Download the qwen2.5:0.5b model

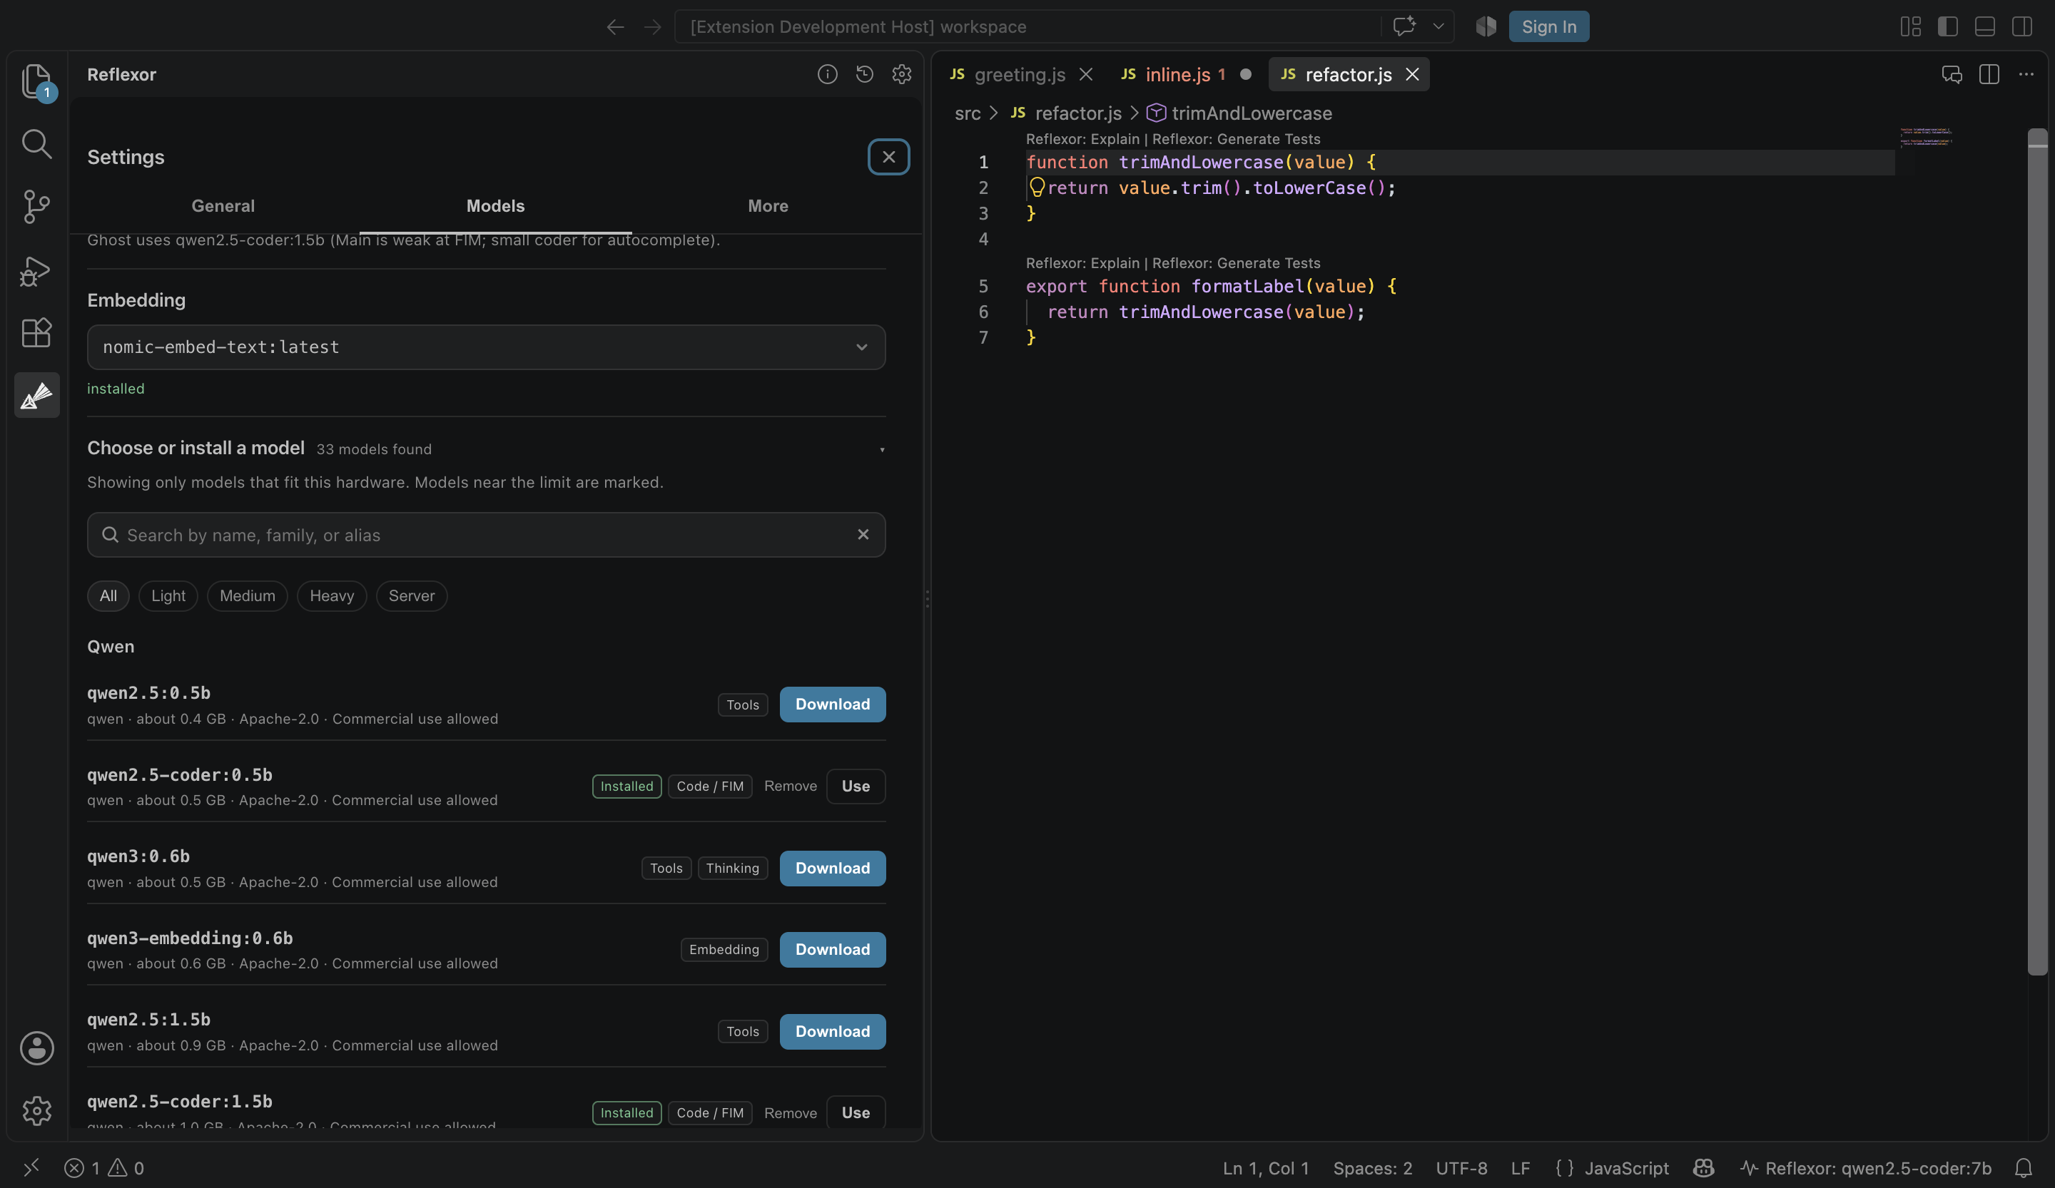832,704
